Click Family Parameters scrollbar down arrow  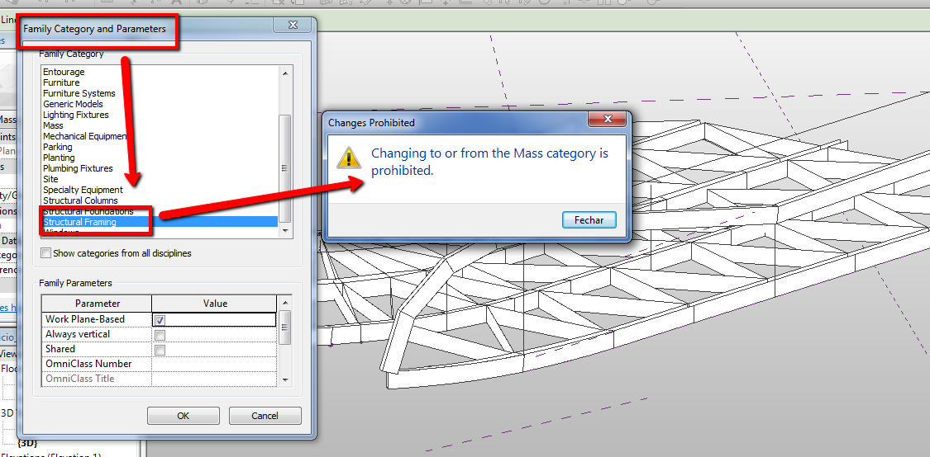(x=284, y=380)
